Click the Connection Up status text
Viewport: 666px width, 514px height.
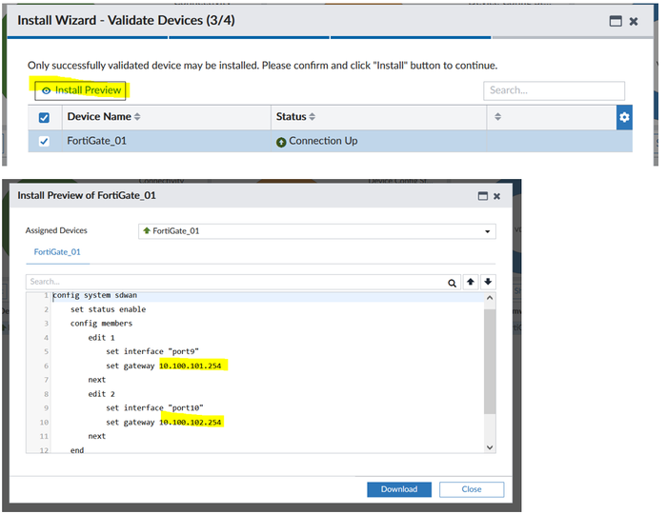pos(323,141)
